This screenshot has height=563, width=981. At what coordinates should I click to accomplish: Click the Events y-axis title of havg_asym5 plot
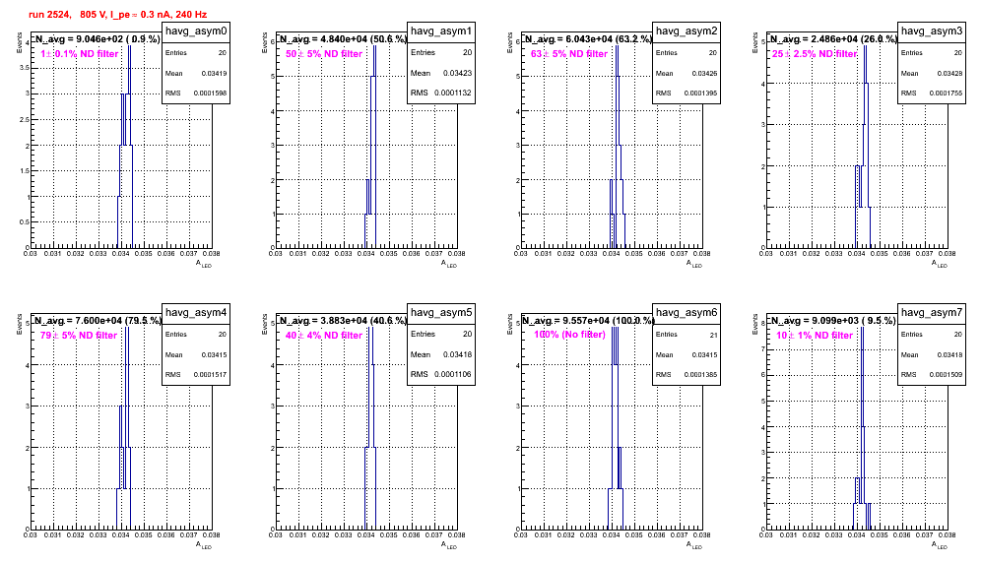pyautogui.click(x=265, y=324)
